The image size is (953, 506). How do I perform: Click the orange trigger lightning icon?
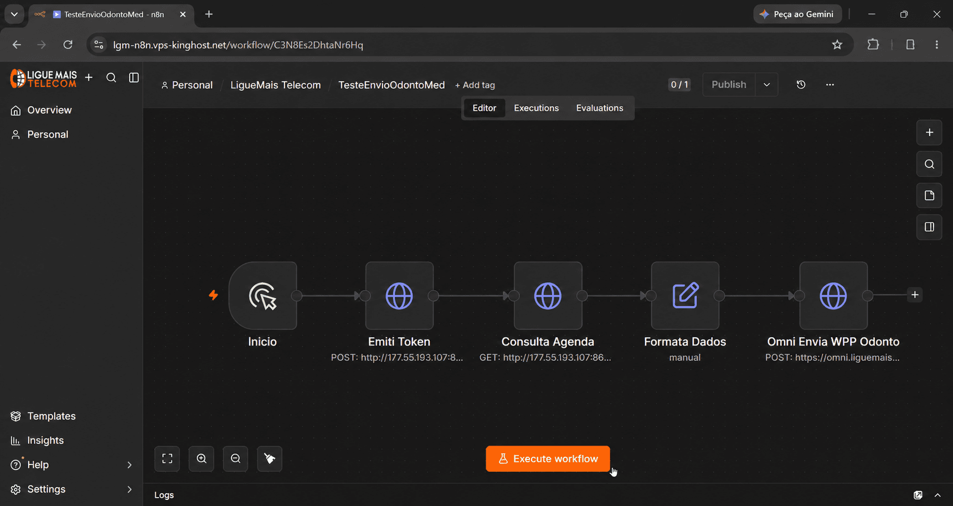[213, 295]
